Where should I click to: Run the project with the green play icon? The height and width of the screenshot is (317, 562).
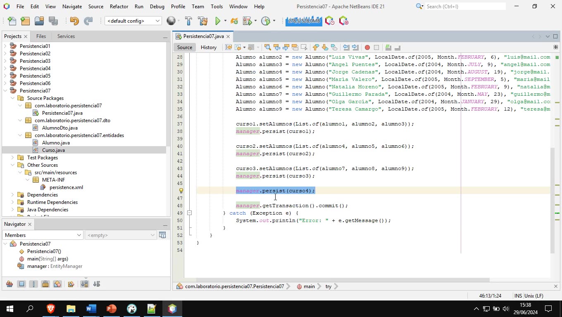218,21
